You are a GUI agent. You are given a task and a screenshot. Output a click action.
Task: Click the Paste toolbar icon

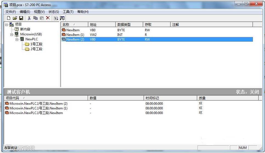pos(42,18)
